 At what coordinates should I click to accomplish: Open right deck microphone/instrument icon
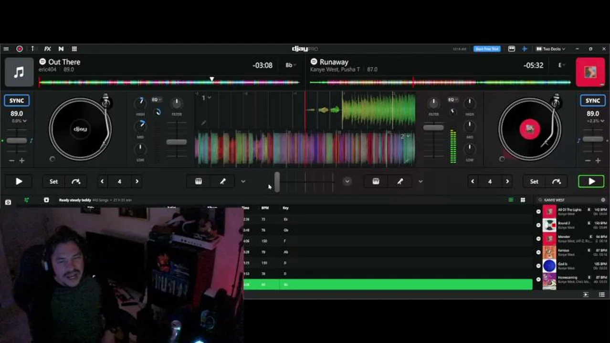(x=400, y=182)
